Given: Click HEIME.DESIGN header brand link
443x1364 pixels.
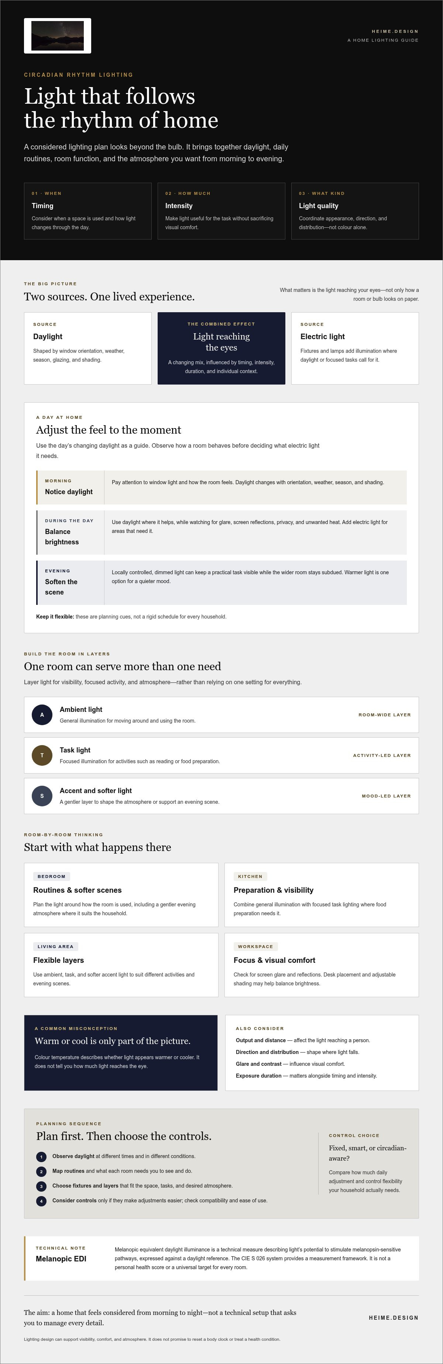Looking at the screenshot, I should 395,31.
